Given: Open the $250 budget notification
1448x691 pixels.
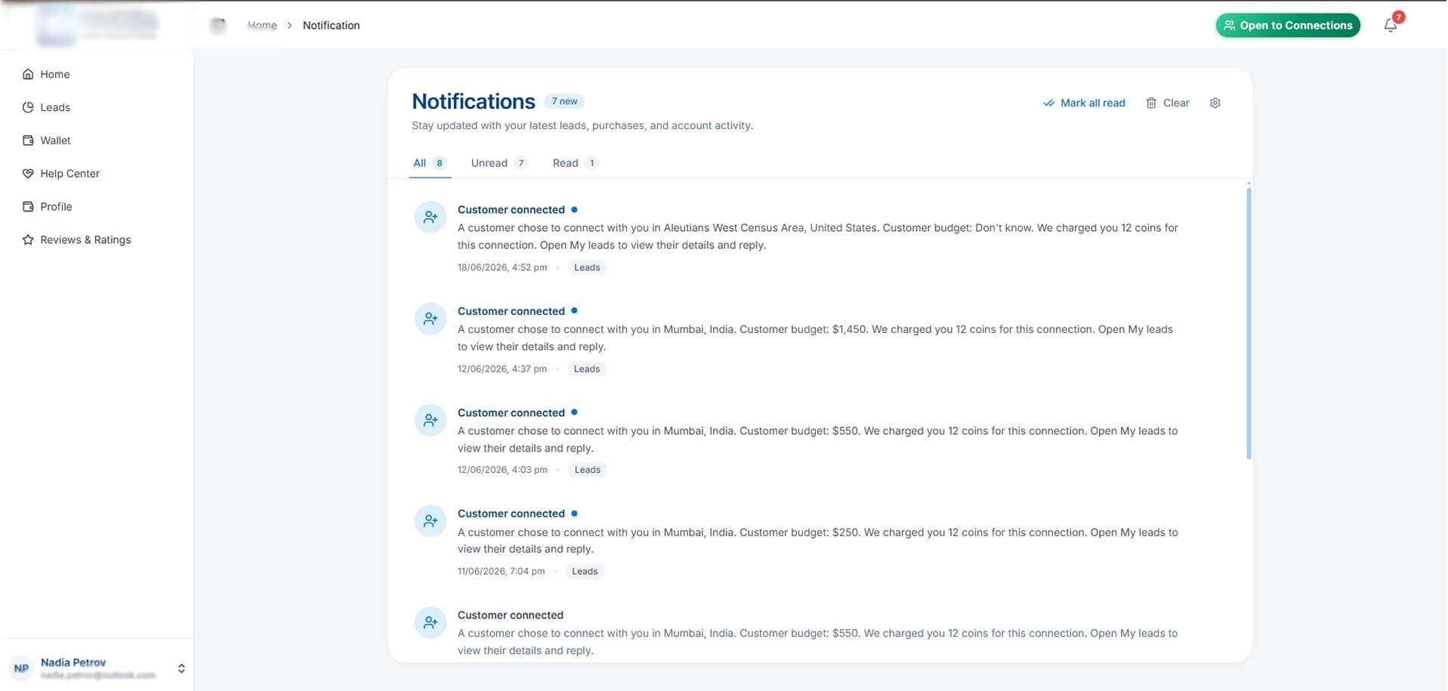Looking at the screenshot, I should coord(818,541).
